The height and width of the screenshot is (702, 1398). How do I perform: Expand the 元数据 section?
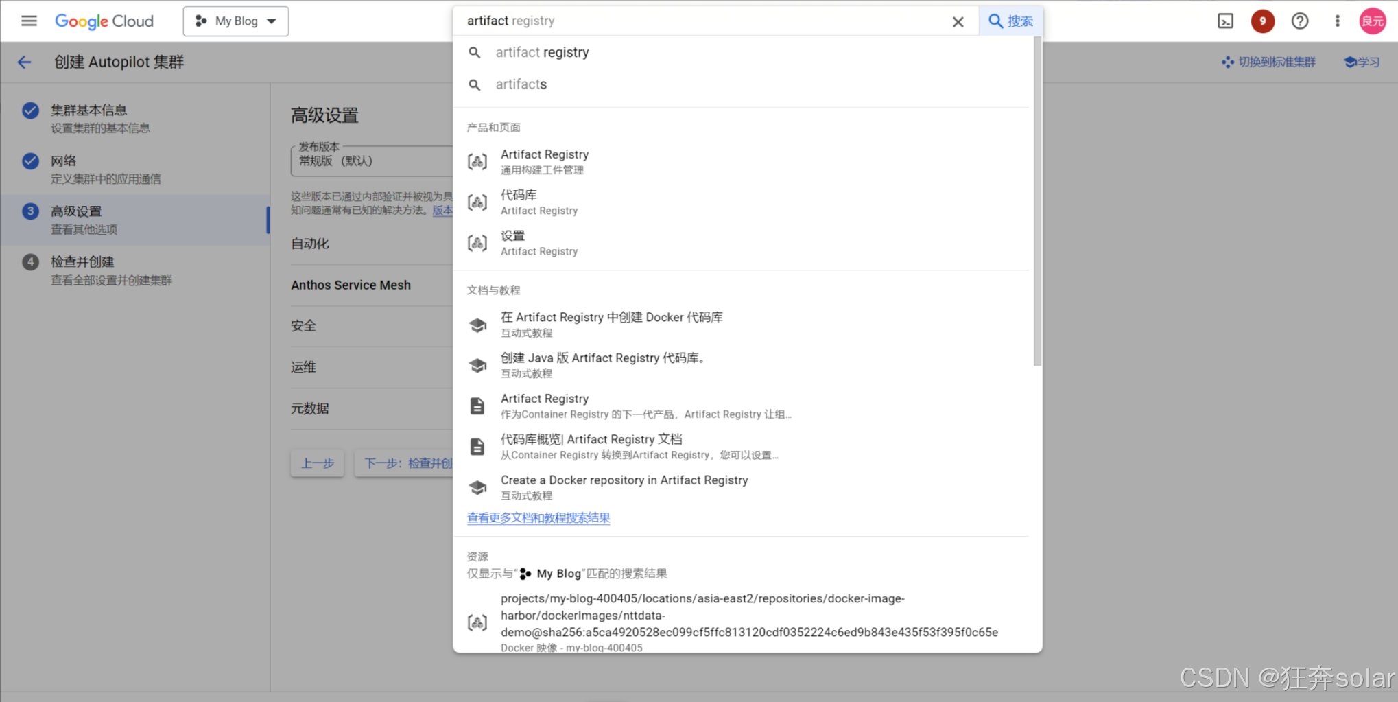tap(372, 408)
